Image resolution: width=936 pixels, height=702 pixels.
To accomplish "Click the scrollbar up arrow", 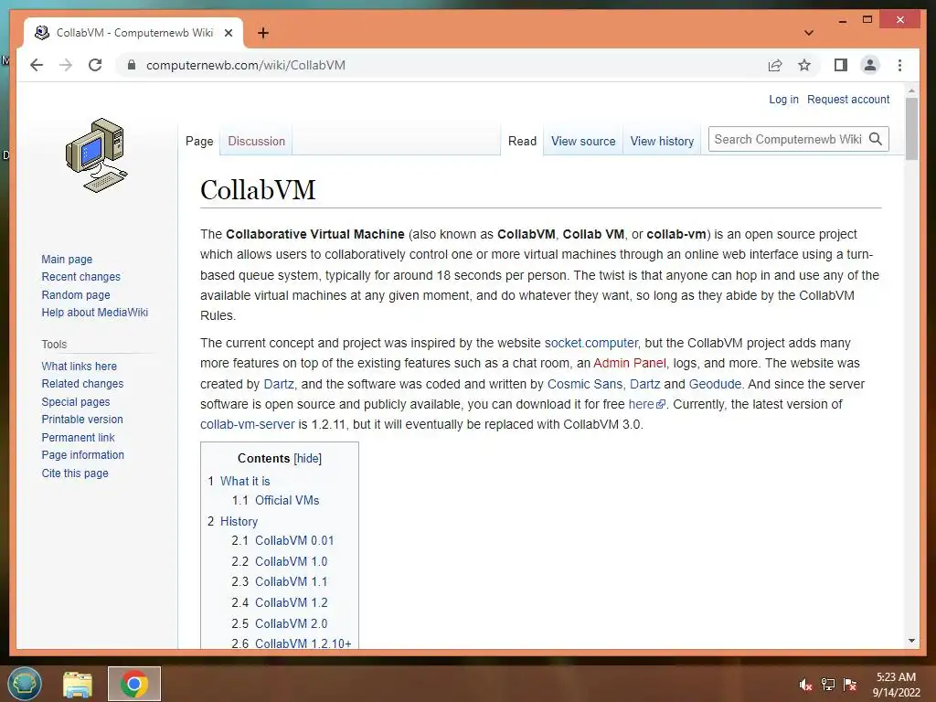I will pos(911,90).
